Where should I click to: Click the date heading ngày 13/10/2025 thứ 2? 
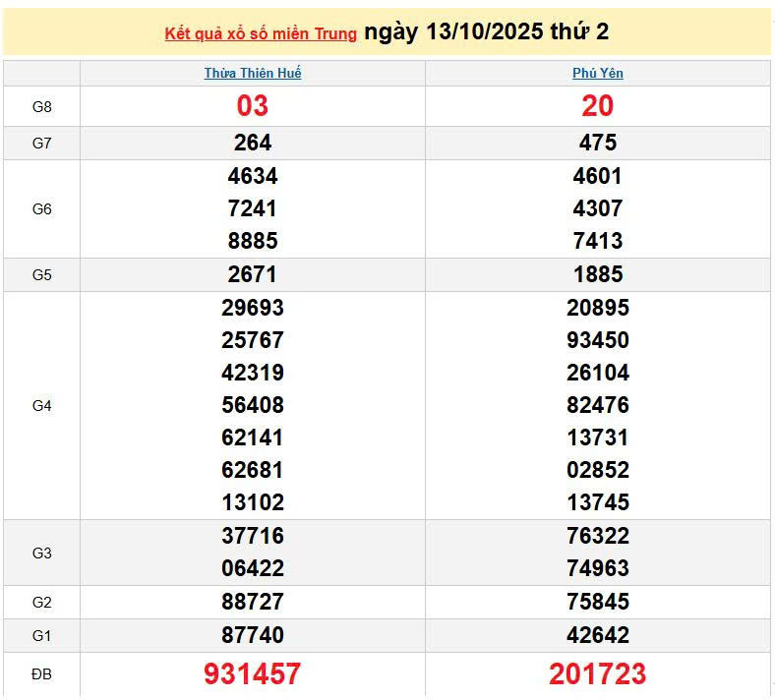click(486, 32)
